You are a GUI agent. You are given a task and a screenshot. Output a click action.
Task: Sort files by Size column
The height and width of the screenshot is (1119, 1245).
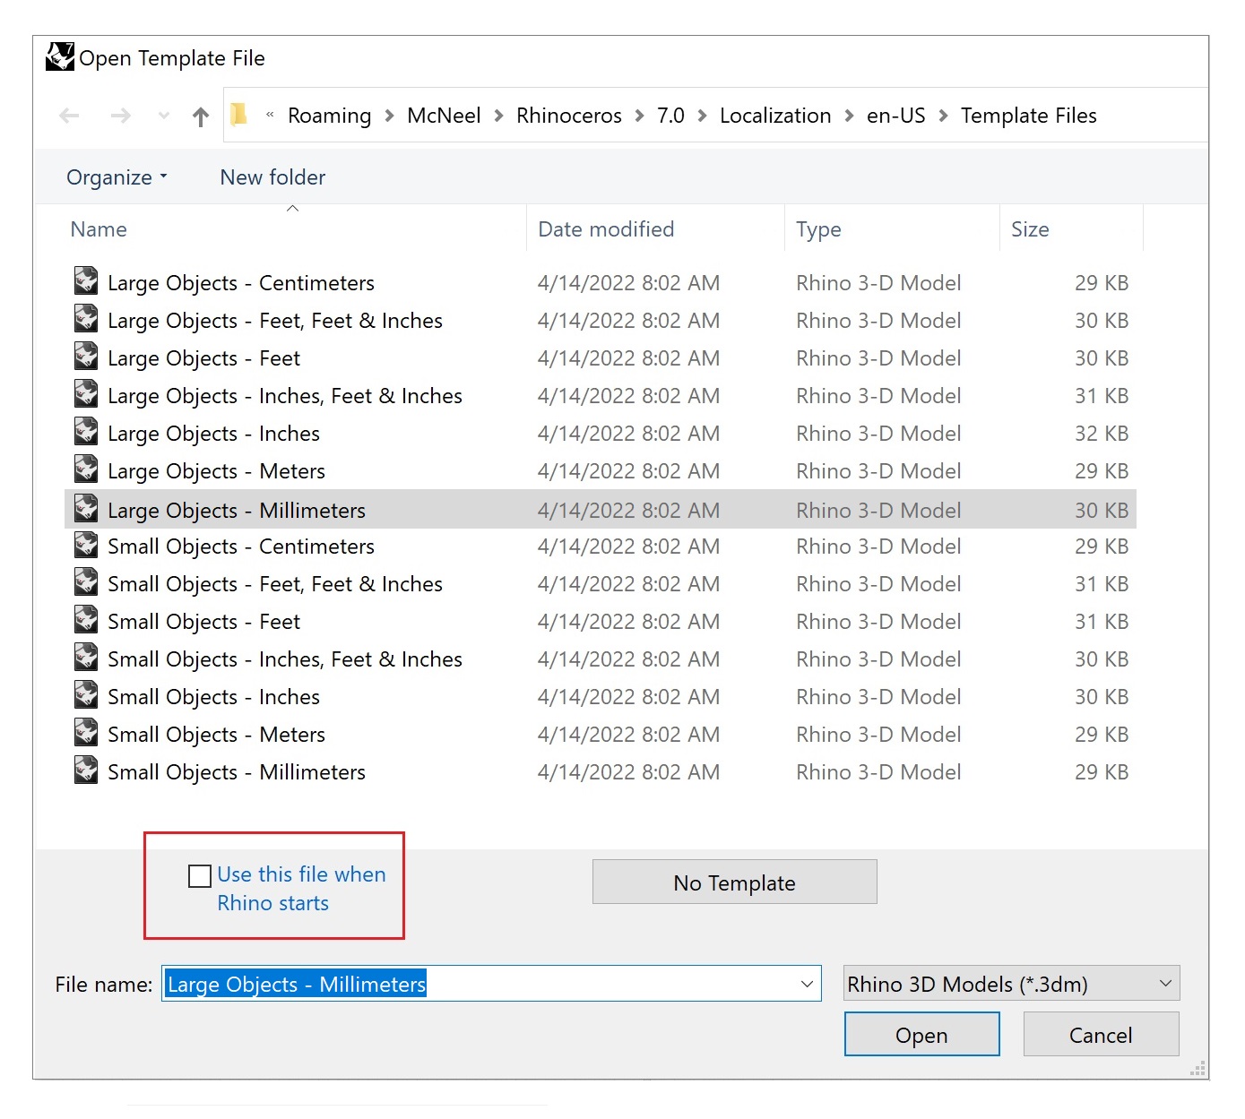point(1030,229)
